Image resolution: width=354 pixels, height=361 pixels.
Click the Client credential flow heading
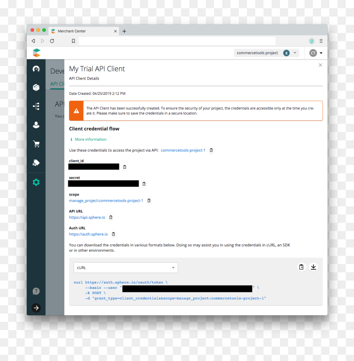[x=94, y=129]
